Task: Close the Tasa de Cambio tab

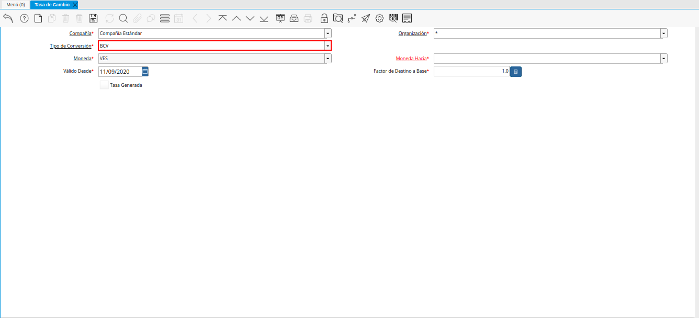Action: click(75, 5)
